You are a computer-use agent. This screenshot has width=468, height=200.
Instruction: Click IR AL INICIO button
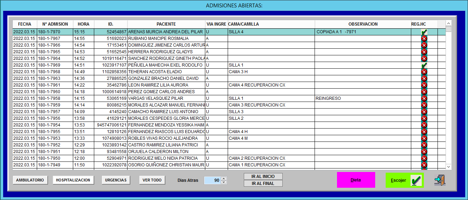click(x=263, y=177)
